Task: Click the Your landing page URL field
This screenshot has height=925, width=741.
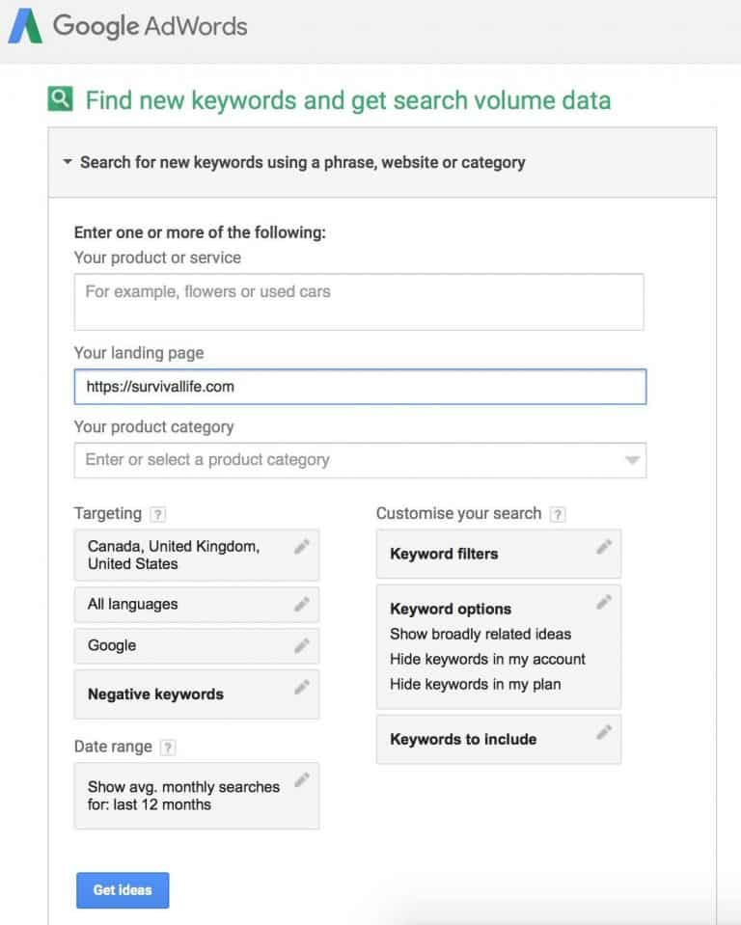Action: (x=360, y=387)
